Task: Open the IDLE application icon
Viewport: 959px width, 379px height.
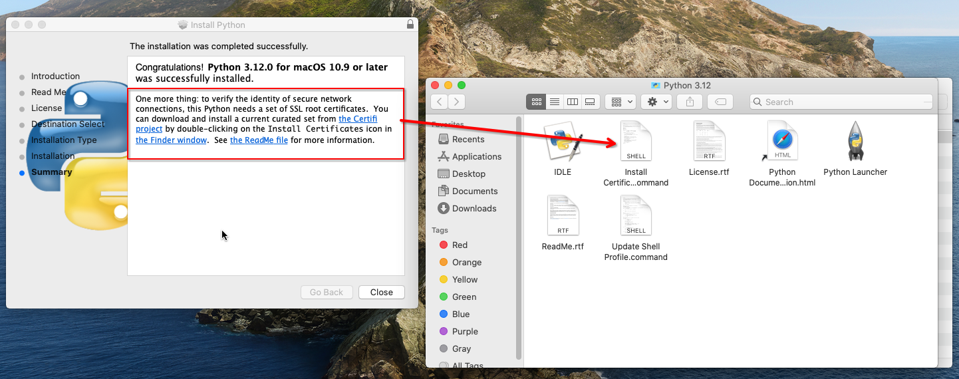Action: click(x=563, y=142)
